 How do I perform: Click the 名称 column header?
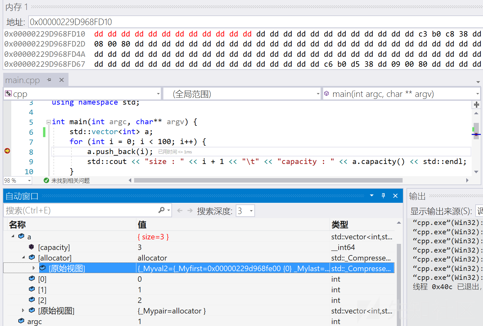click(17, 225)
